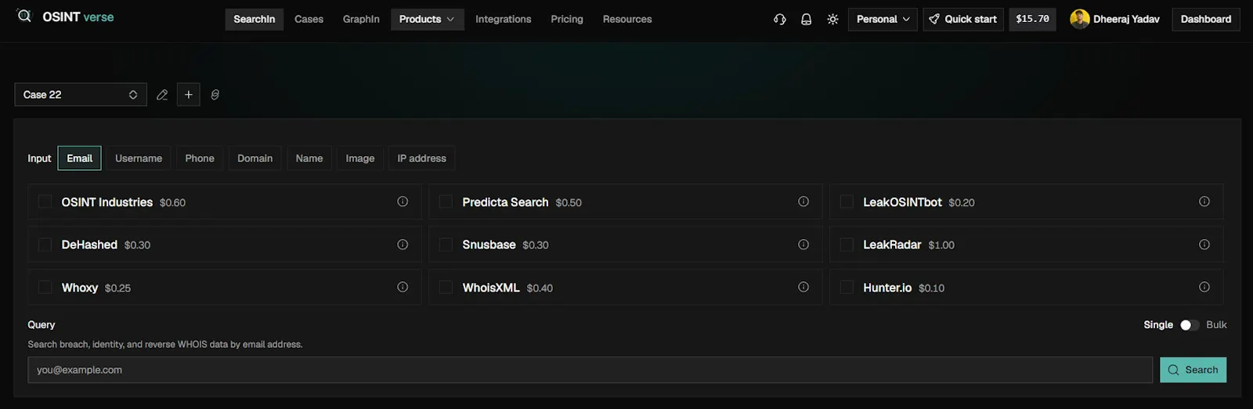Select Email input type

[79, 158]
